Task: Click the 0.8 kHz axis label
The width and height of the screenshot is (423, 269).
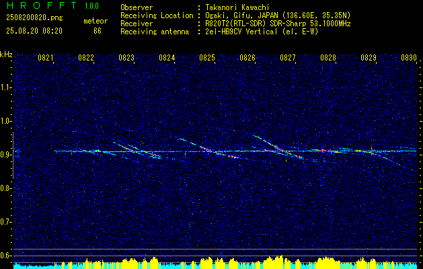Action: point(6,188)
